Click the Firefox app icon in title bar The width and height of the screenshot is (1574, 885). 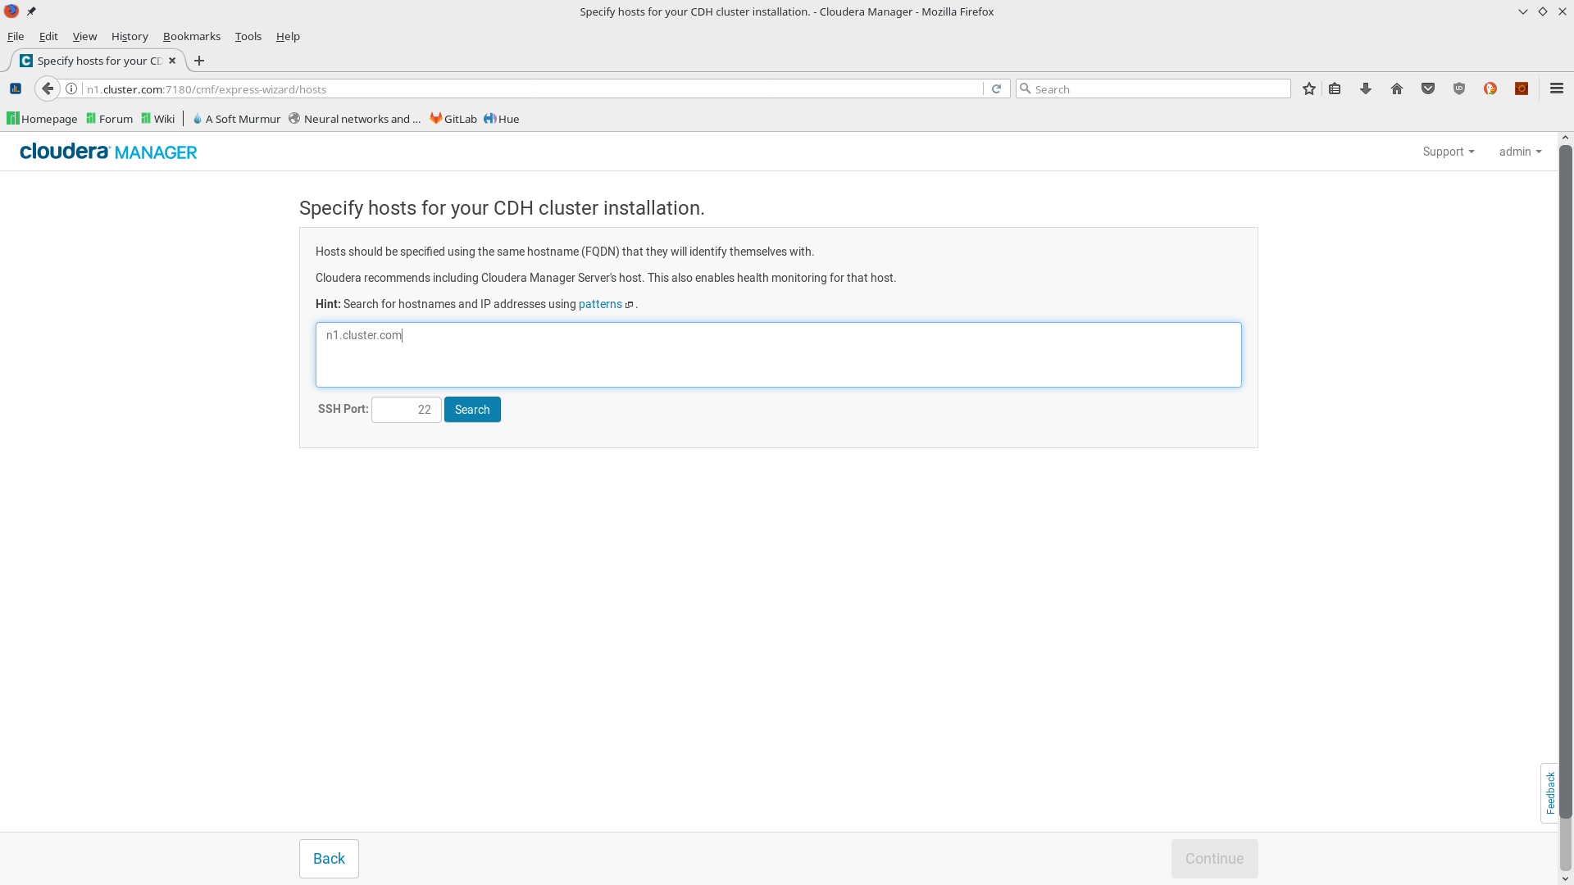(11, 11)
